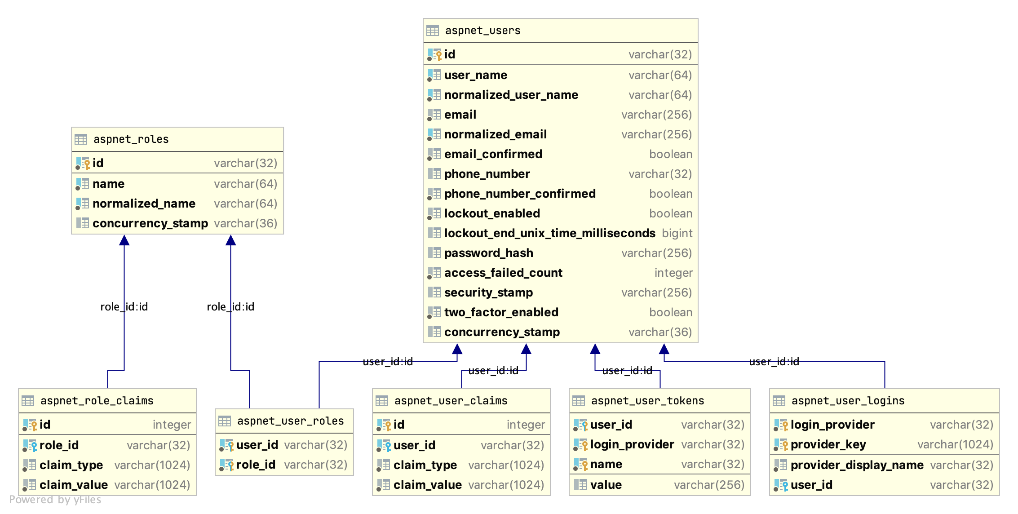The image size is (1018, 514).
Task: Click the Powered by yFiles text
Action: click(55, 500)
